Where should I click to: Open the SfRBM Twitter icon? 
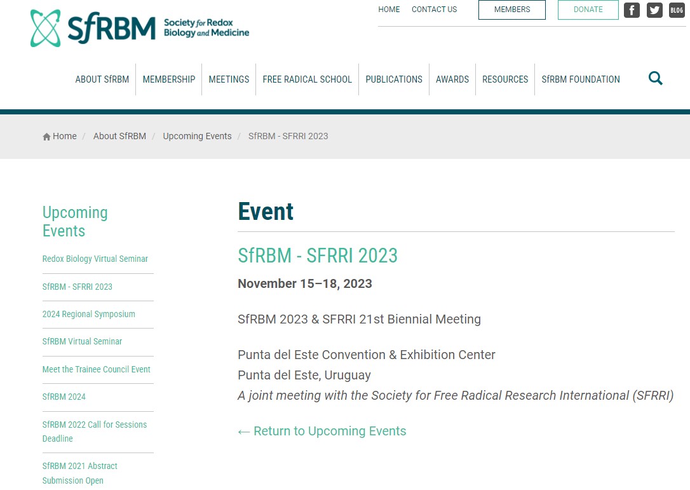[x=654, y=10]
